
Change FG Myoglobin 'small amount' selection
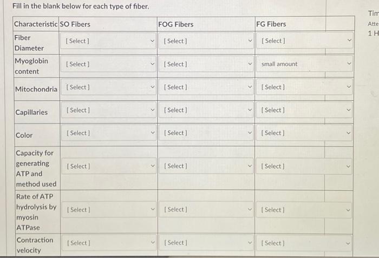point(304,64)
